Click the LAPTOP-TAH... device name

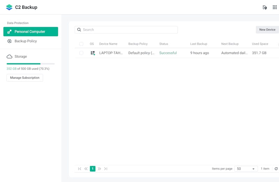[111, 53]
